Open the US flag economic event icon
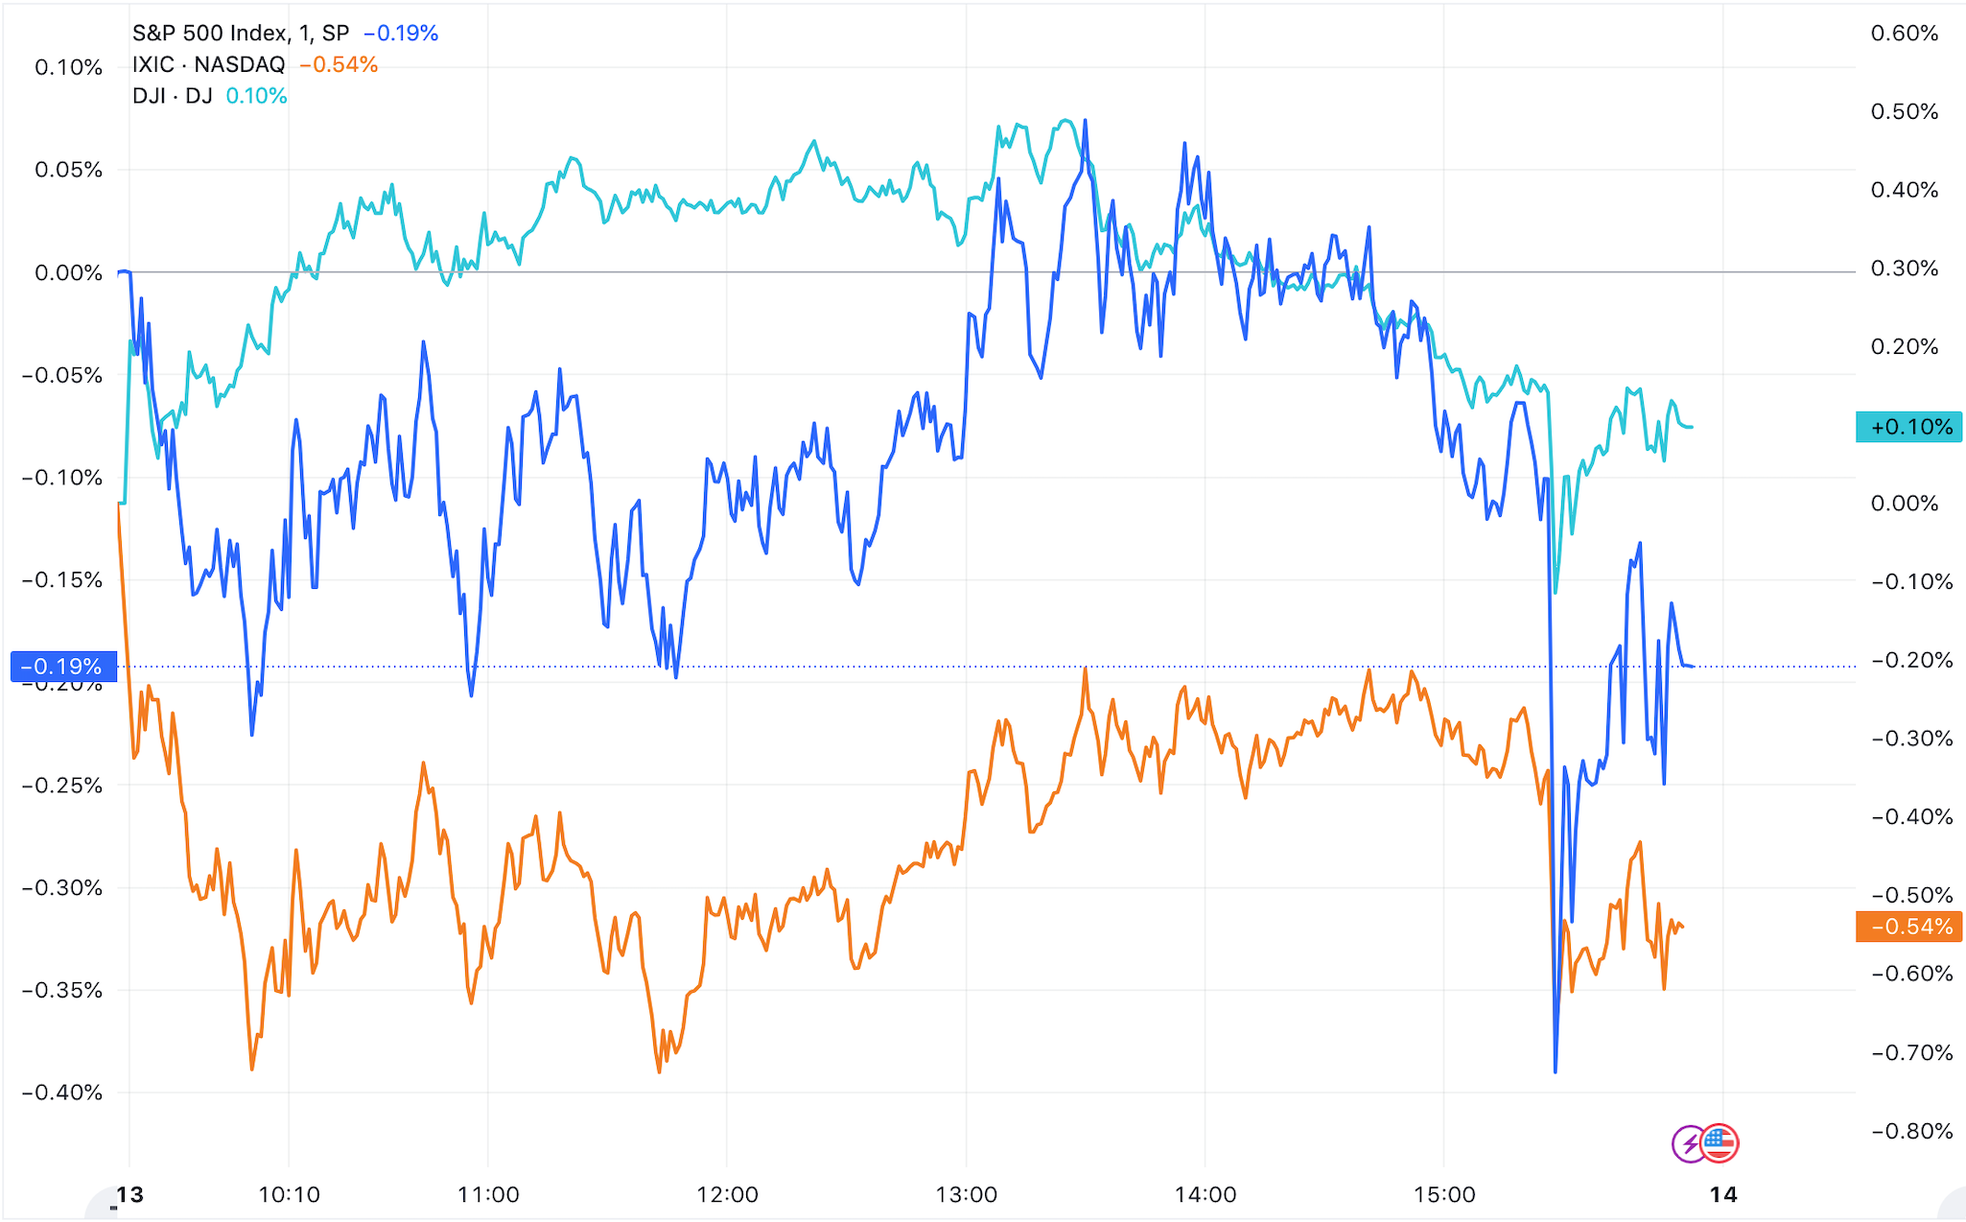This screenshot has height=1222, width=1966. point(1720,1142)
